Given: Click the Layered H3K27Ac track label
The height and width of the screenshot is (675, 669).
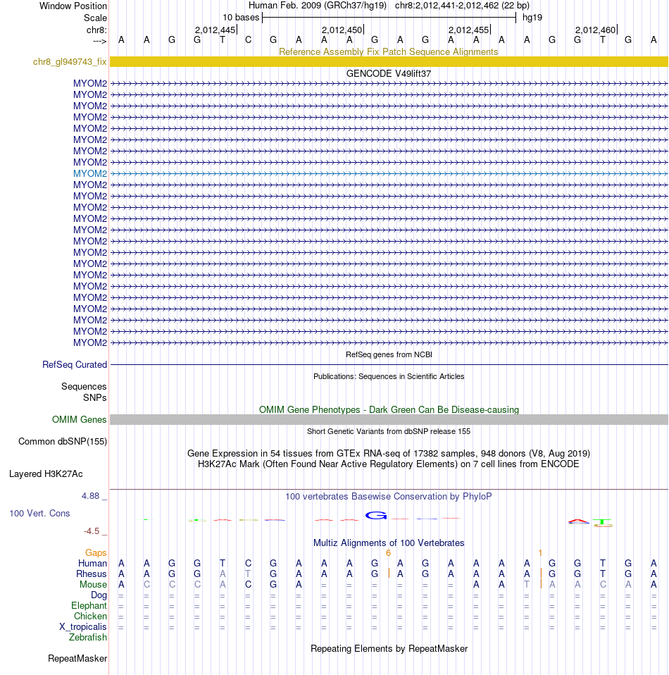Looking at the screenshot, I should pos(46,474).
